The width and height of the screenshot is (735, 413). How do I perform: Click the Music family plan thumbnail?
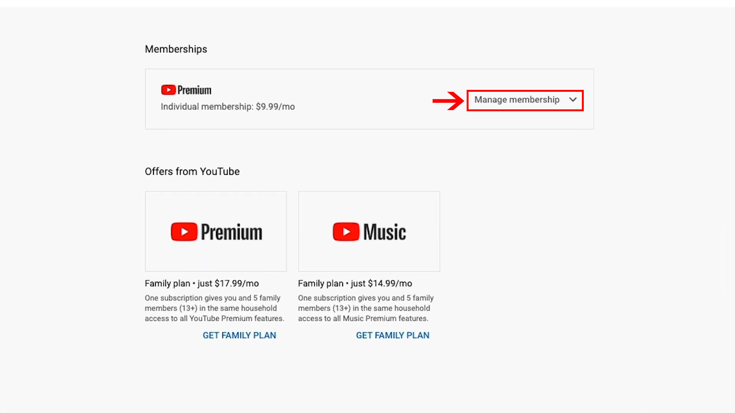pyautogui.click(x=369, y=231)
